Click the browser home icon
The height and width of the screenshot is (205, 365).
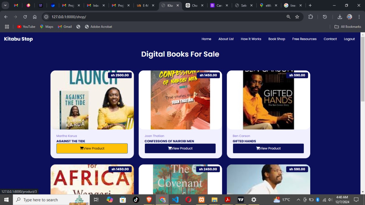35,17
